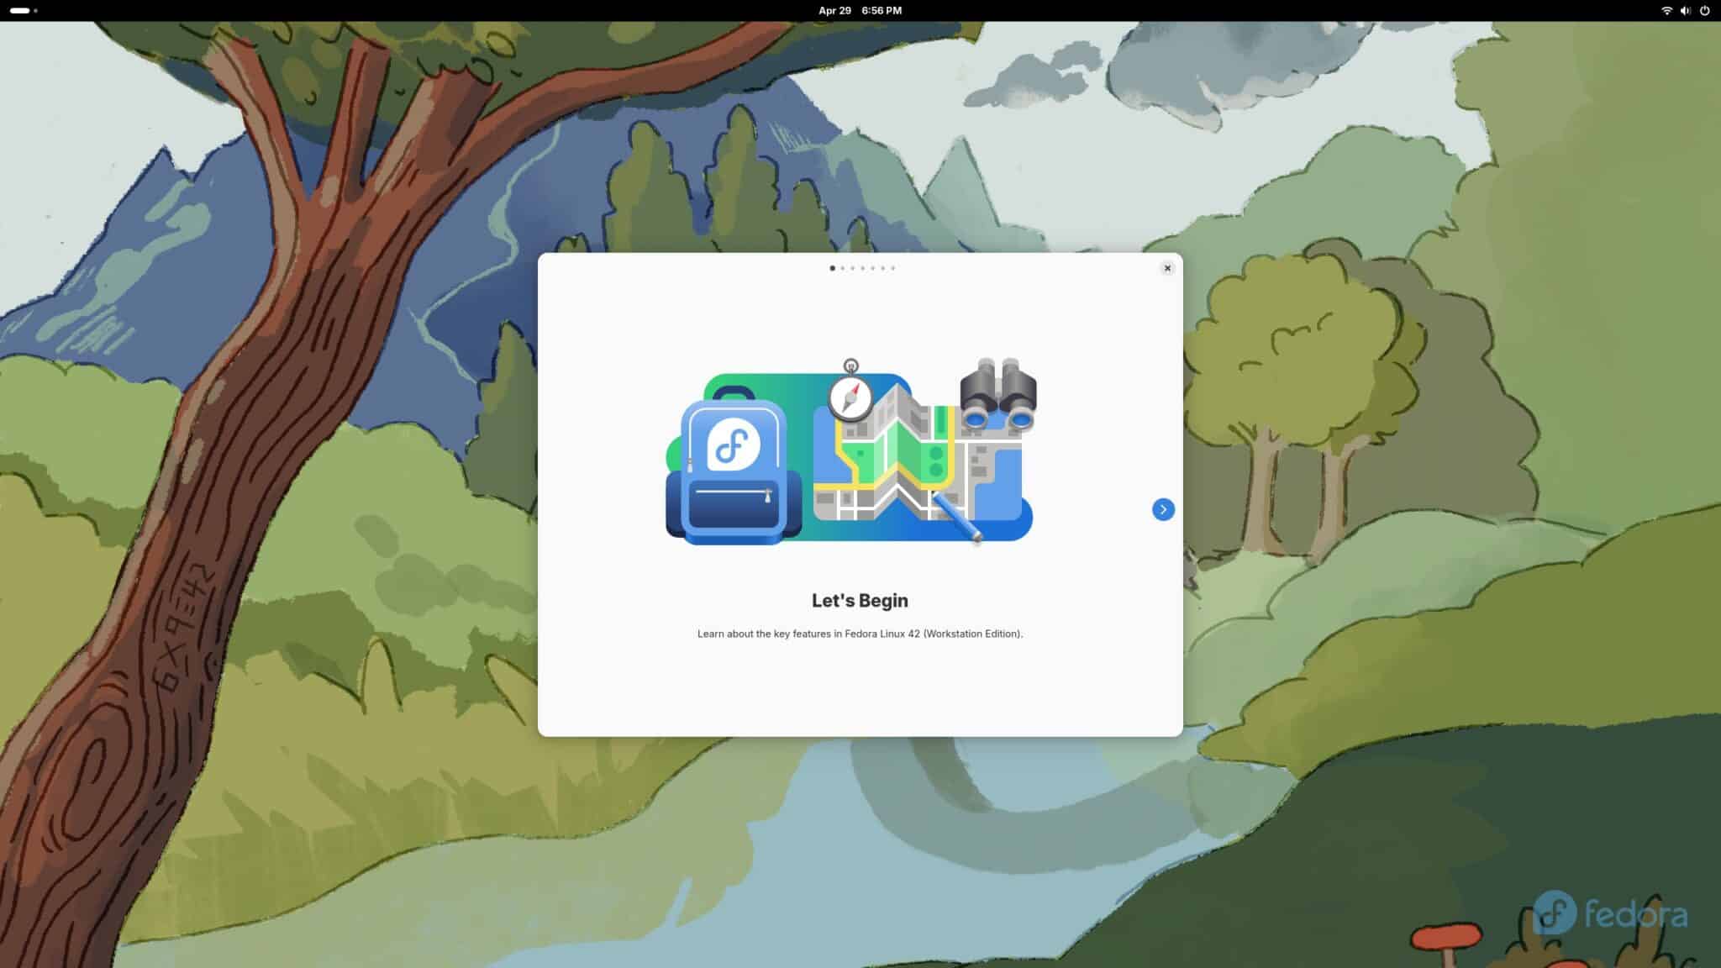Viewport: 1721px width, 968px height.
Task: Click the Wi-Fi status icon in the top bar
Action: 1668,11
